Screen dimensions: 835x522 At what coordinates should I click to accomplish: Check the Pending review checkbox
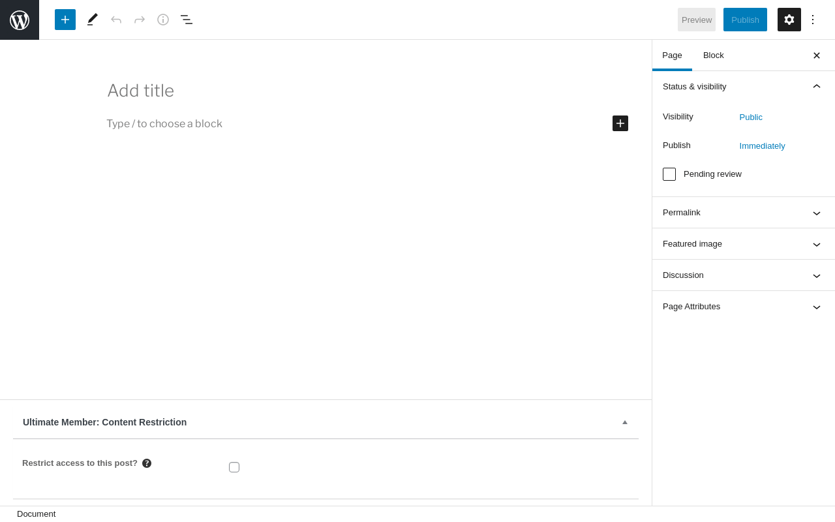click(669, 174)
